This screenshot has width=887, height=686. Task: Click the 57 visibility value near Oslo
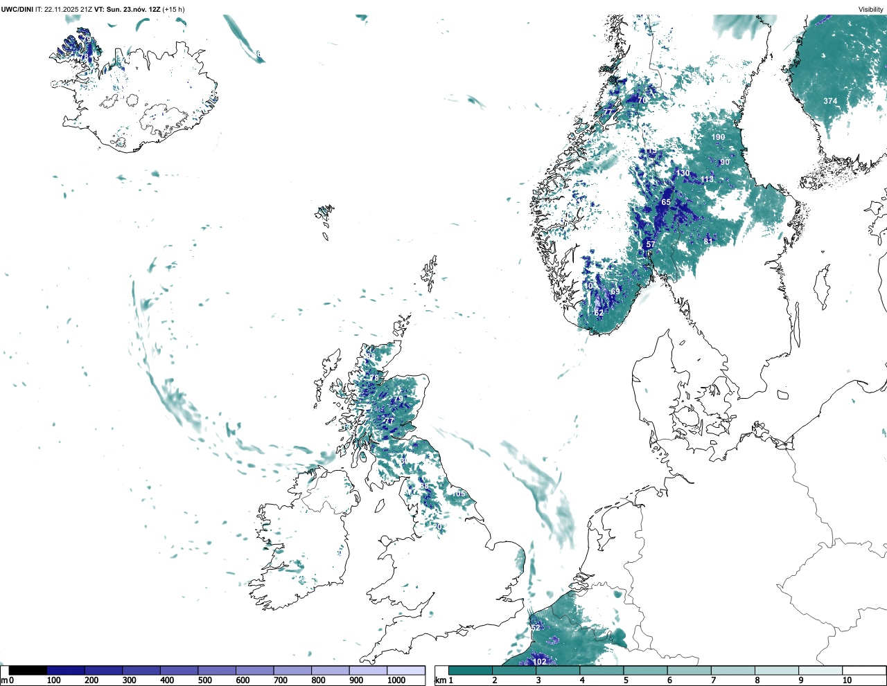(x=651, y=244)
